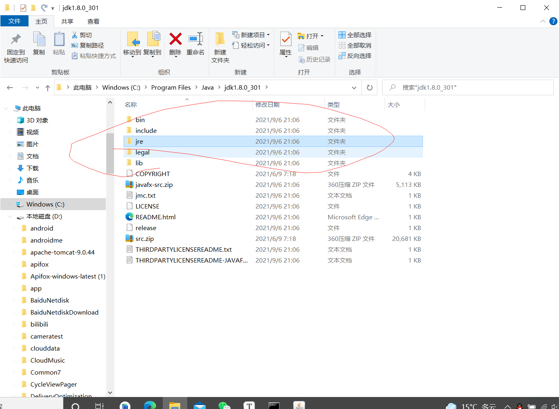559x409 pixels.
Task: Click Select none (全部取消)
Action: 355,46
